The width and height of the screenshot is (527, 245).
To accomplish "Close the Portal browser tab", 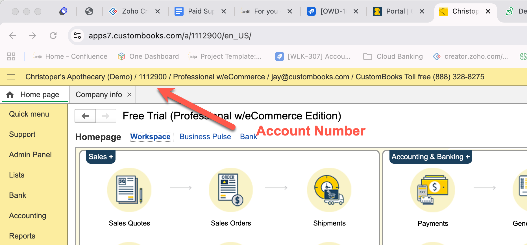I will pos(422,11).
